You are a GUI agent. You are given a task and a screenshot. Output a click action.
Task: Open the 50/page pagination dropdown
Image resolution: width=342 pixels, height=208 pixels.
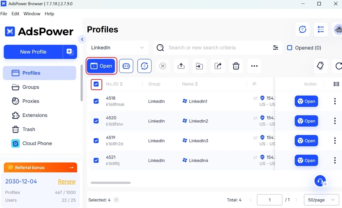click(x=321, y=200)
